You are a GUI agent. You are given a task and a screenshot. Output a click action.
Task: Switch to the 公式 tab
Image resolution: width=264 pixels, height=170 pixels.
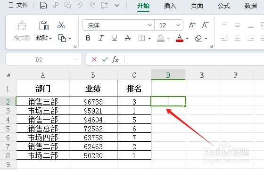(224, 6)
